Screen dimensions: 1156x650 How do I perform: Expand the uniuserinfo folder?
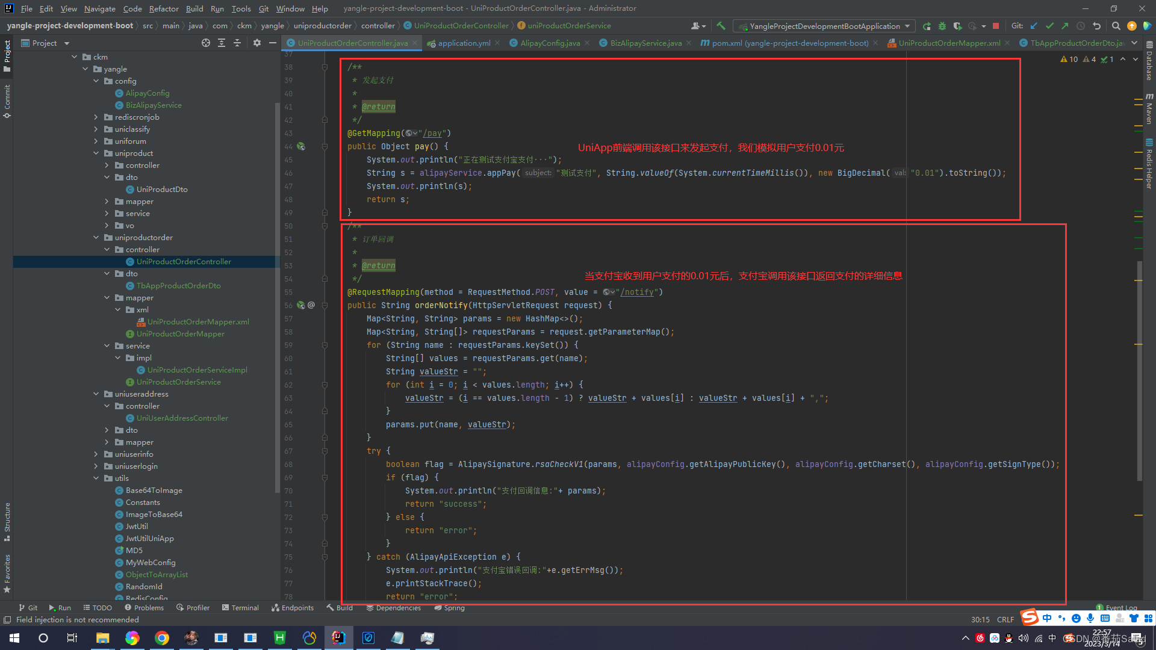pyautogui.click(x=96, y=454)
